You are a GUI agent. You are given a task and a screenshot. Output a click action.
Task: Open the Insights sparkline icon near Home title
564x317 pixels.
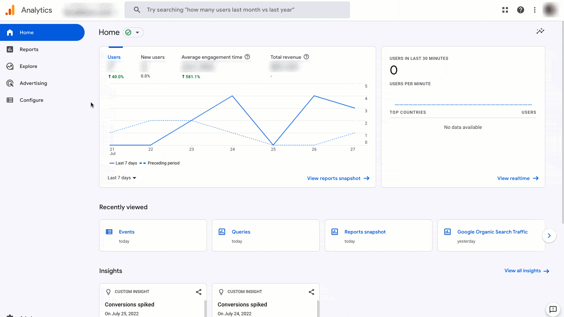540,31
